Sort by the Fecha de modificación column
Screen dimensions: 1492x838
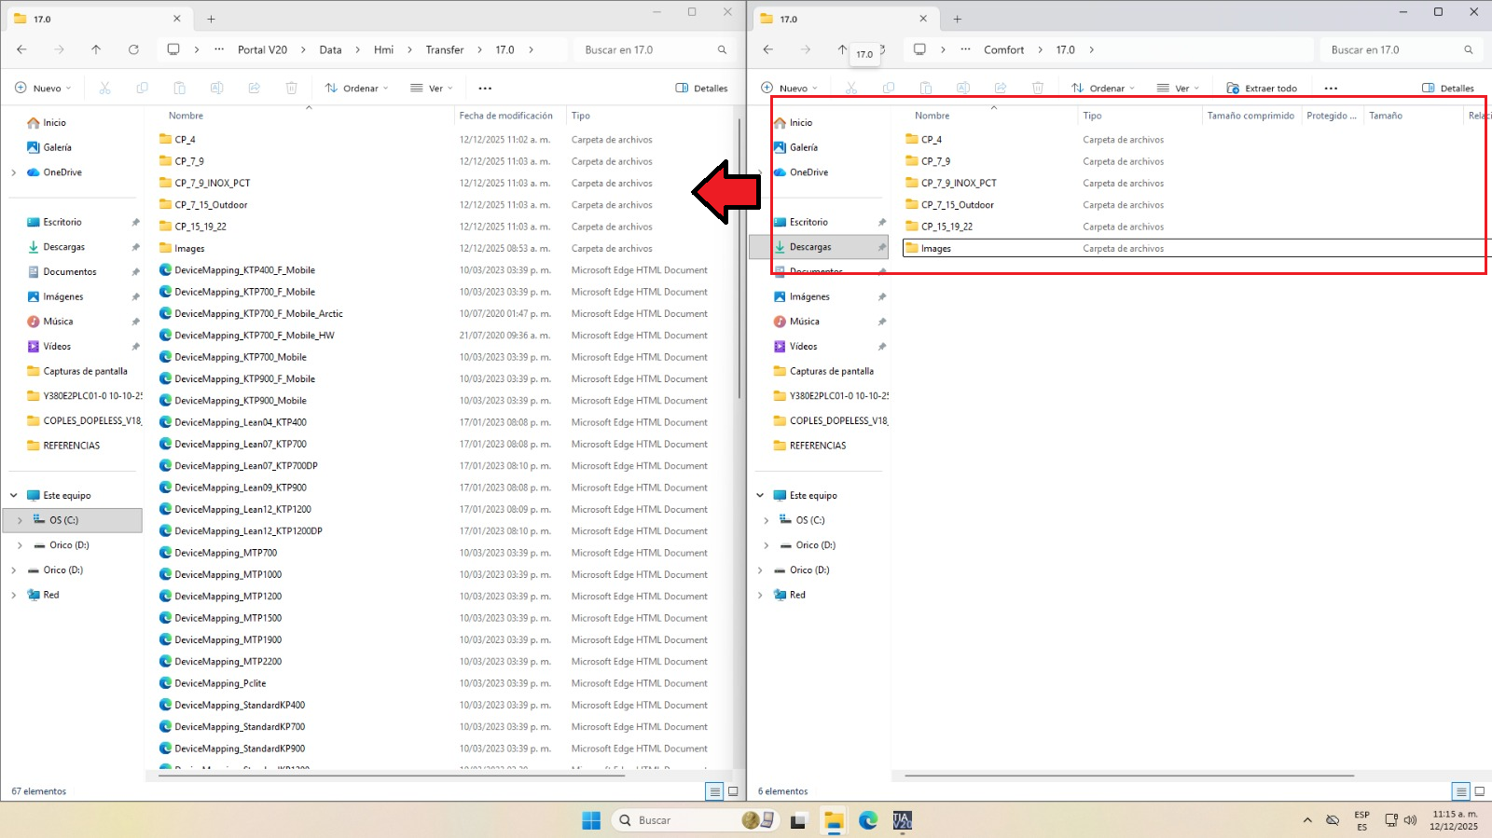pos(506,116)
